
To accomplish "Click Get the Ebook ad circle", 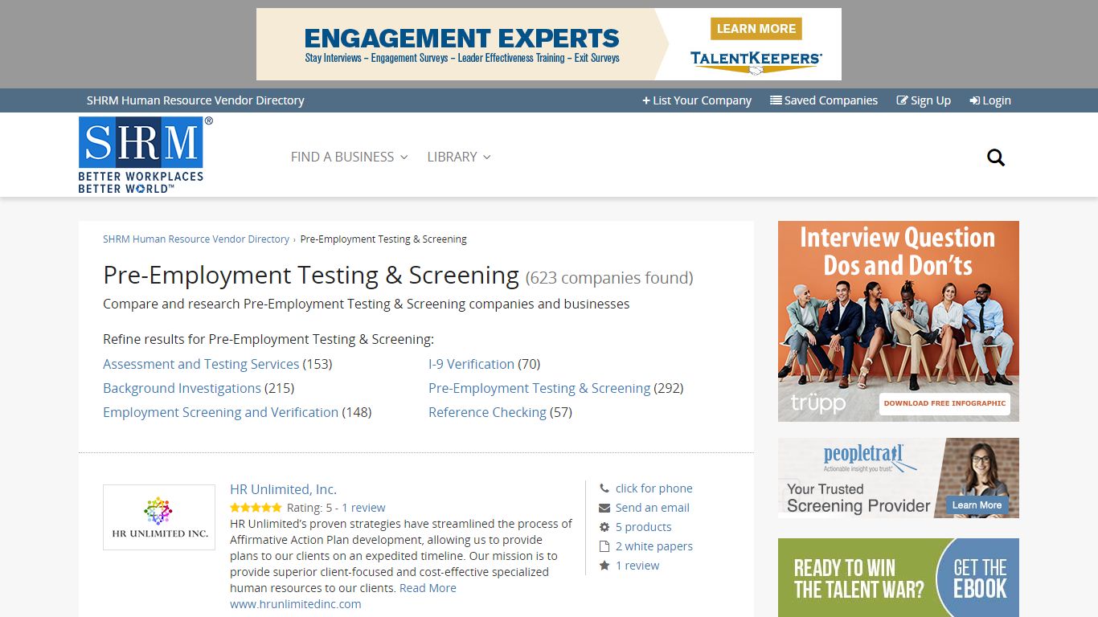I will pos(979,578).
